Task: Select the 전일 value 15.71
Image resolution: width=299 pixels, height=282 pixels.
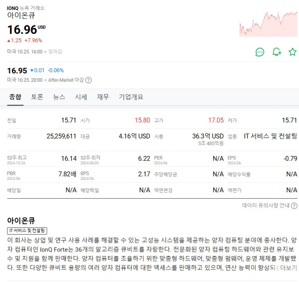Action: pyautogui.click(x=69, y=120)
